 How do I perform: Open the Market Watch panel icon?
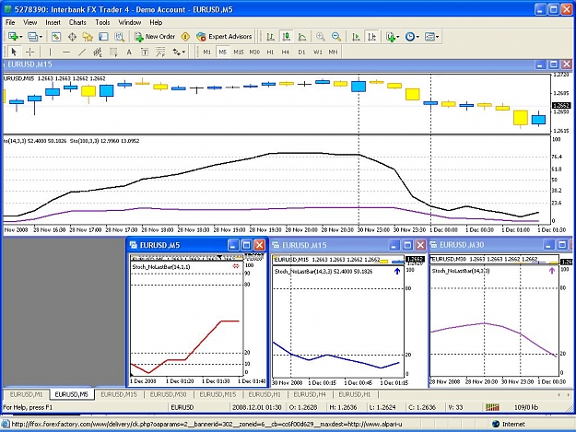56,37
